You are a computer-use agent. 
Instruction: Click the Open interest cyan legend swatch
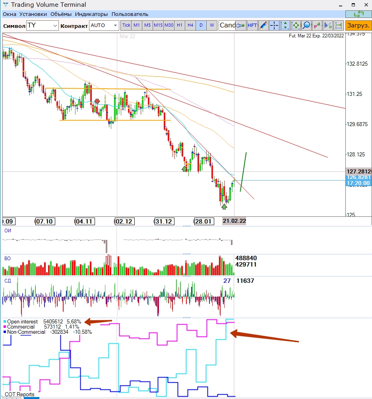coord(4,321)
